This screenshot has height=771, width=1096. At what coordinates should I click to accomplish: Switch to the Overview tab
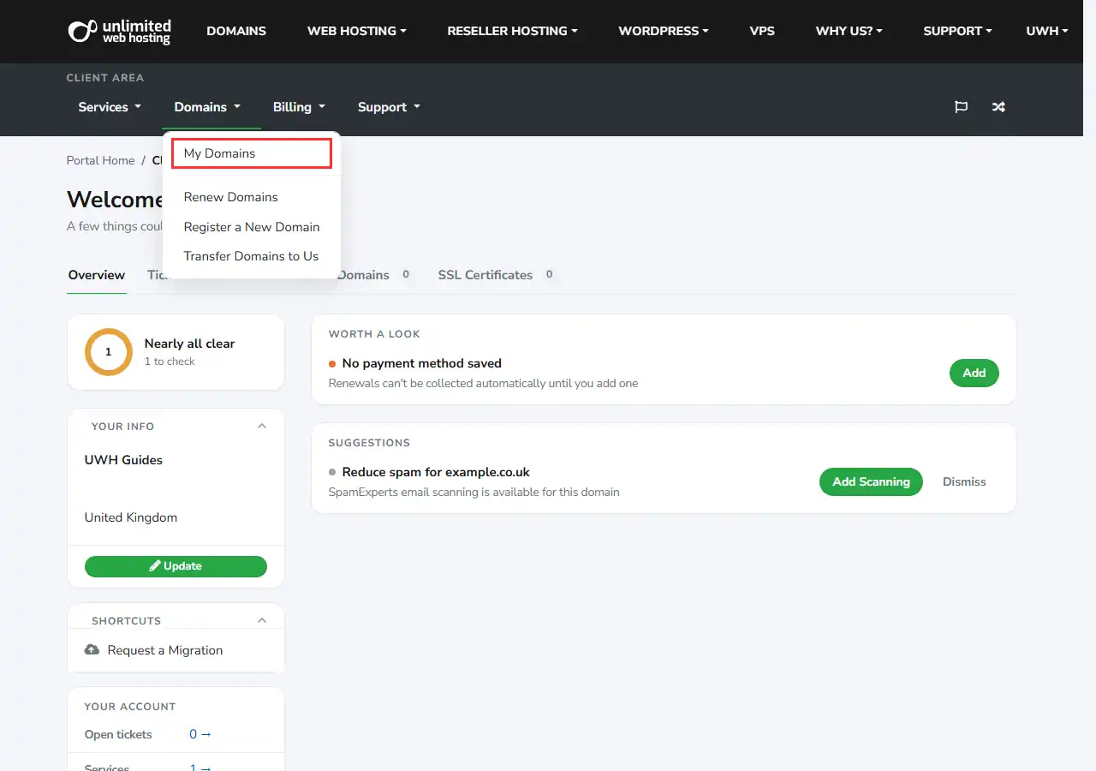coord(97,275)
